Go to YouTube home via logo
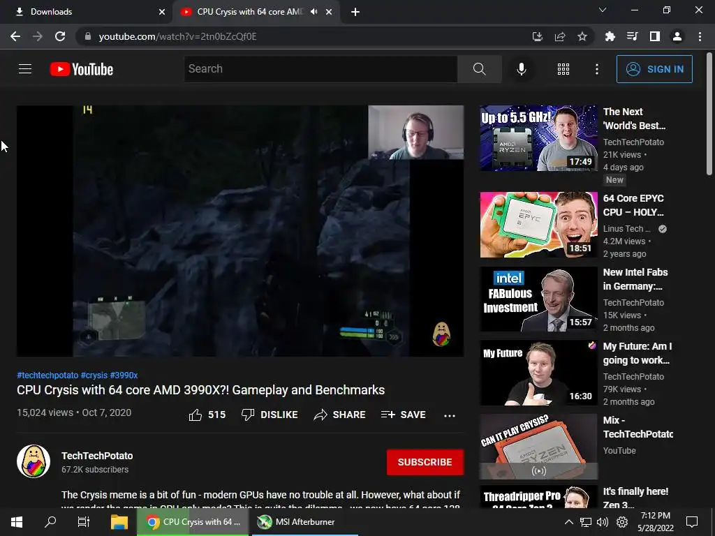 [82, 69]
